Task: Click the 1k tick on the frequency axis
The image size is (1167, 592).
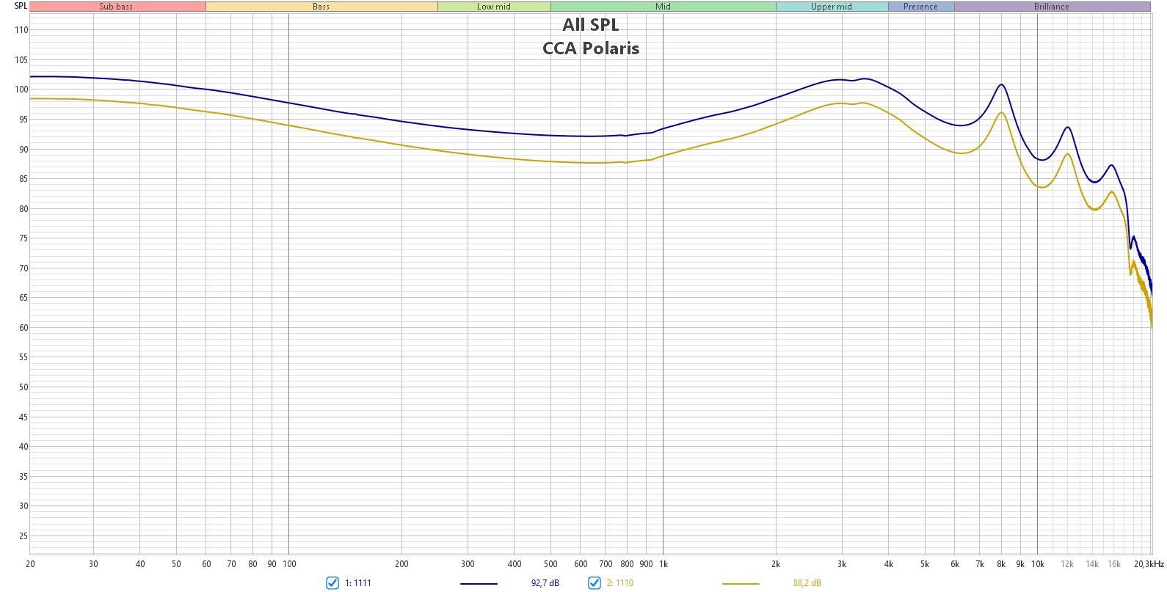Action: 664,564
